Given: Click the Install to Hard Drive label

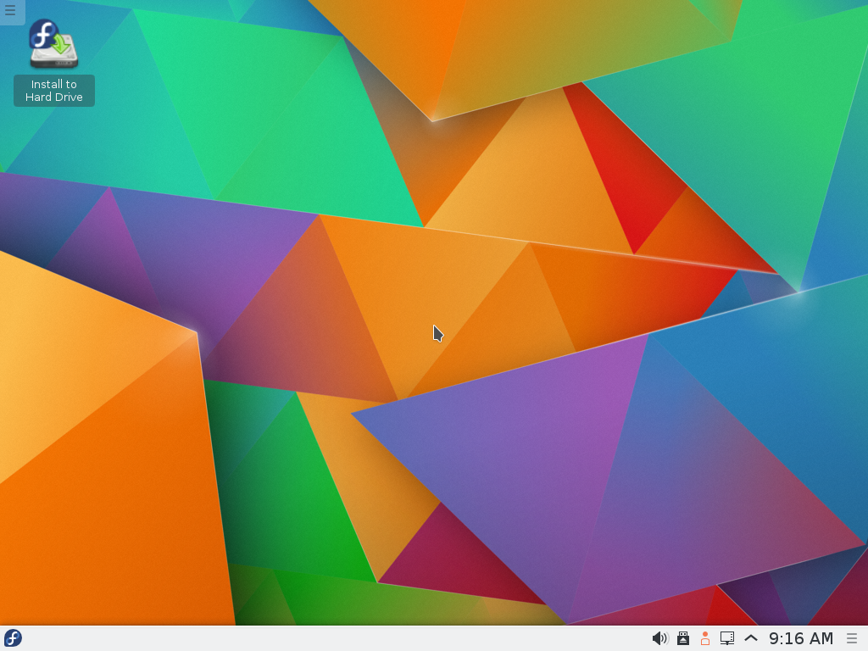Looking at the screenshot, I should 54,90.
